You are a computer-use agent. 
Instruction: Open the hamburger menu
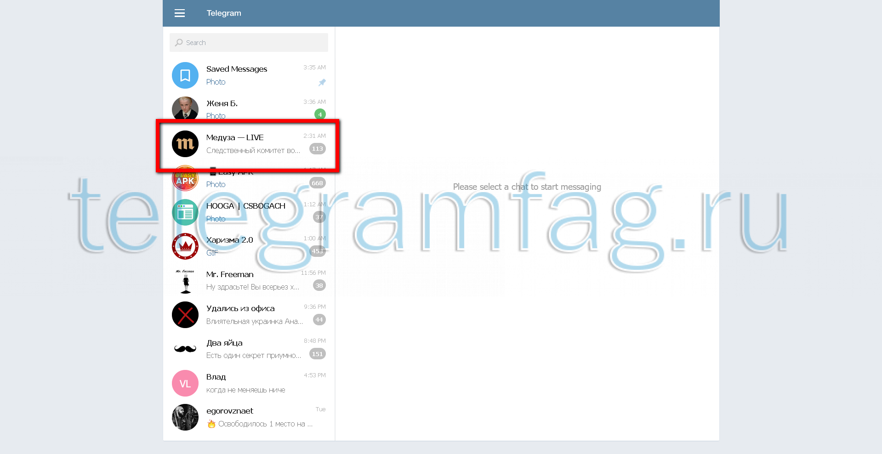(180, 13)
